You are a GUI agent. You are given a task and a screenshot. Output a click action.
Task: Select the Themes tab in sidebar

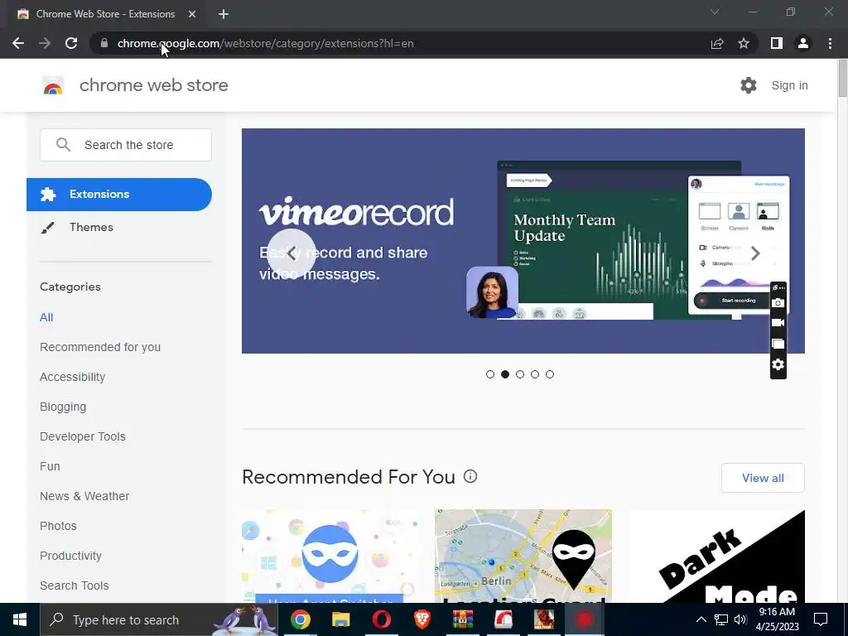(91, 227)
